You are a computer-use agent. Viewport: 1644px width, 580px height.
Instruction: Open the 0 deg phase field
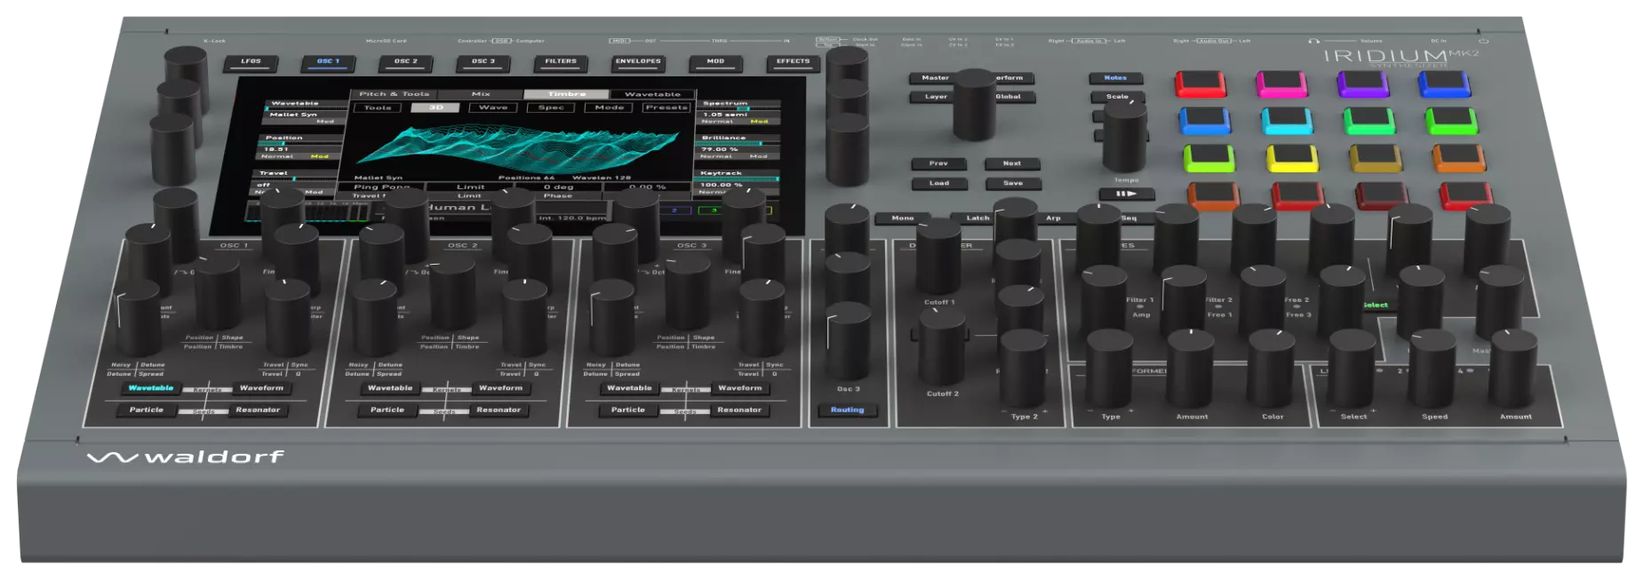(x=558, y=187)
